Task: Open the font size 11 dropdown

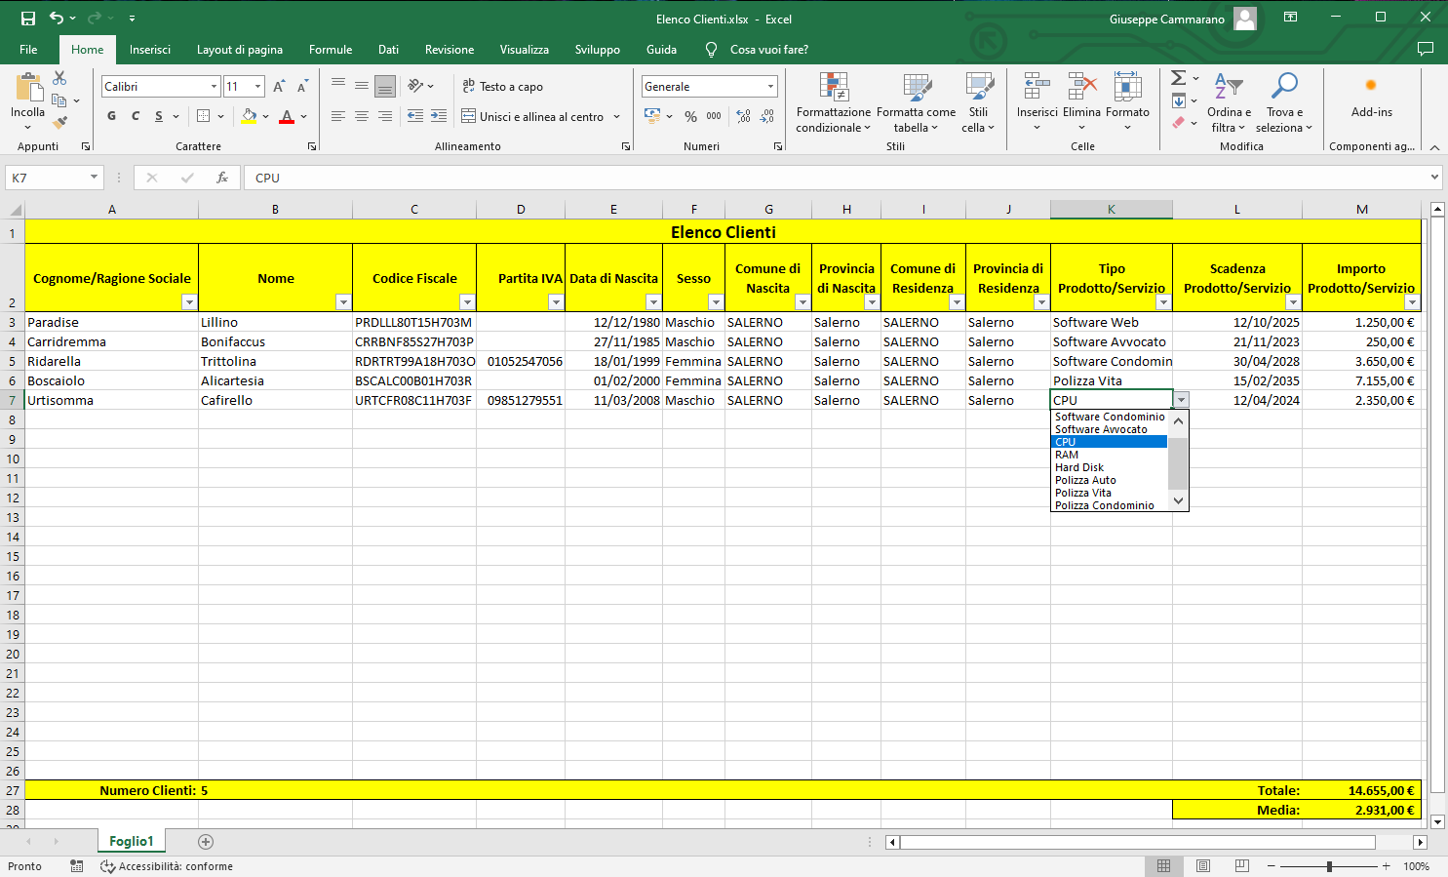Action: click(257, 87)
